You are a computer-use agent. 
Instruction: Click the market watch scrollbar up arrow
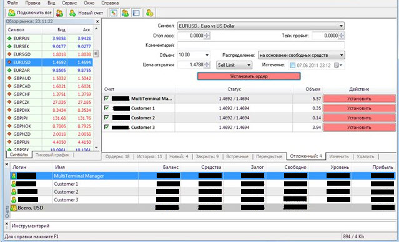(96, 29)
